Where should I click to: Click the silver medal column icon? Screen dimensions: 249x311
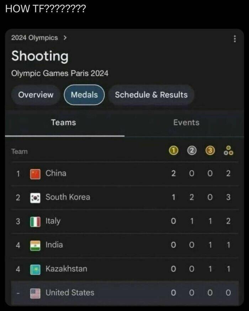192,151
